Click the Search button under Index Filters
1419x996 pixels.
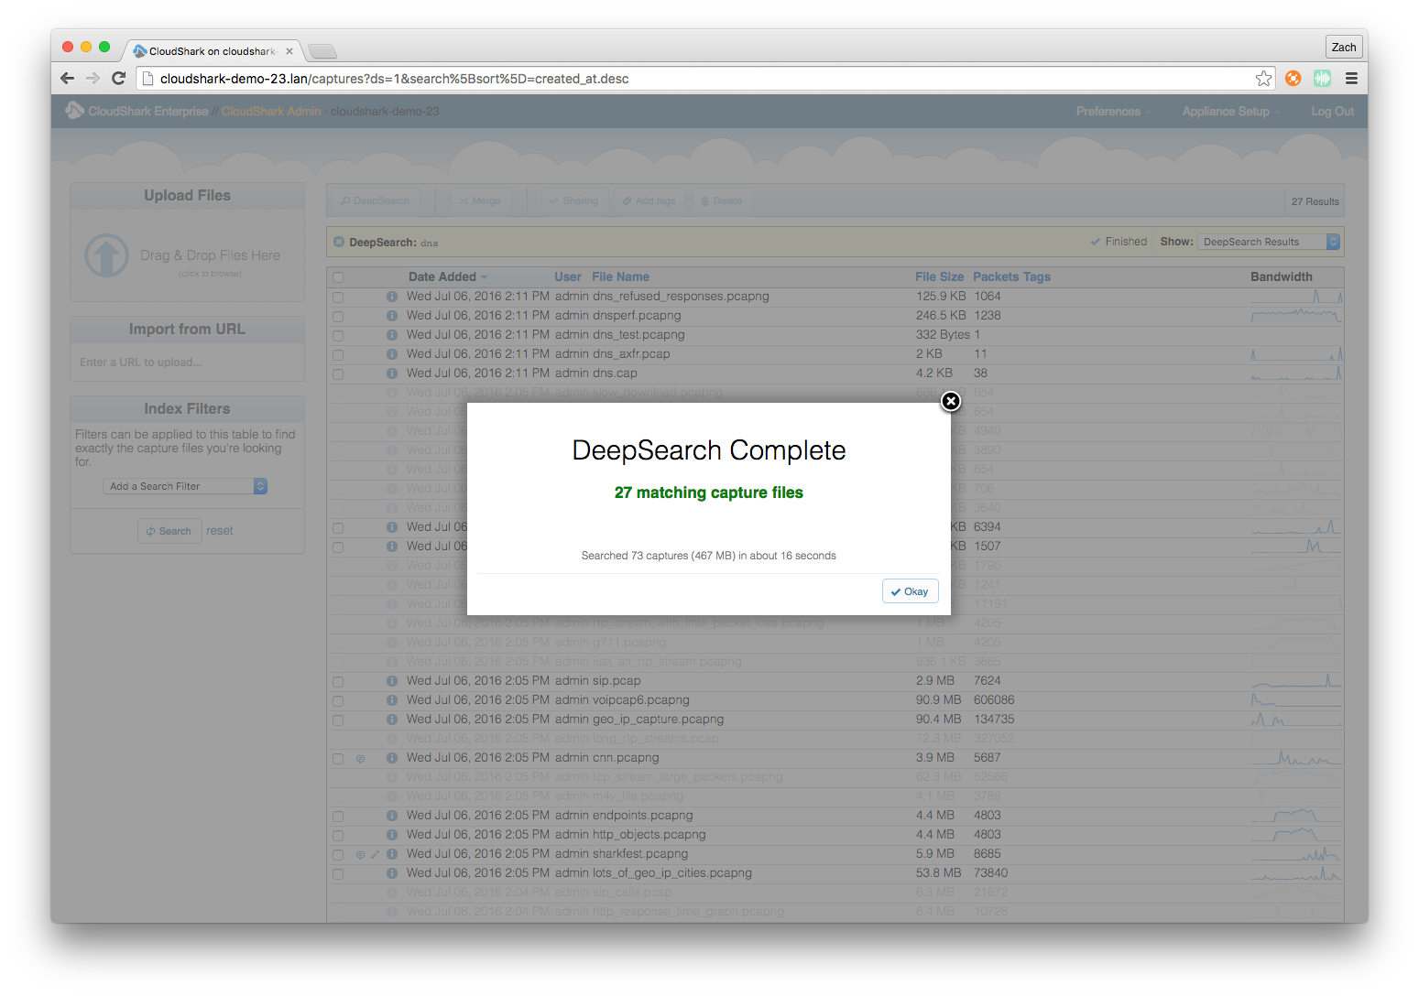point(169,531)
